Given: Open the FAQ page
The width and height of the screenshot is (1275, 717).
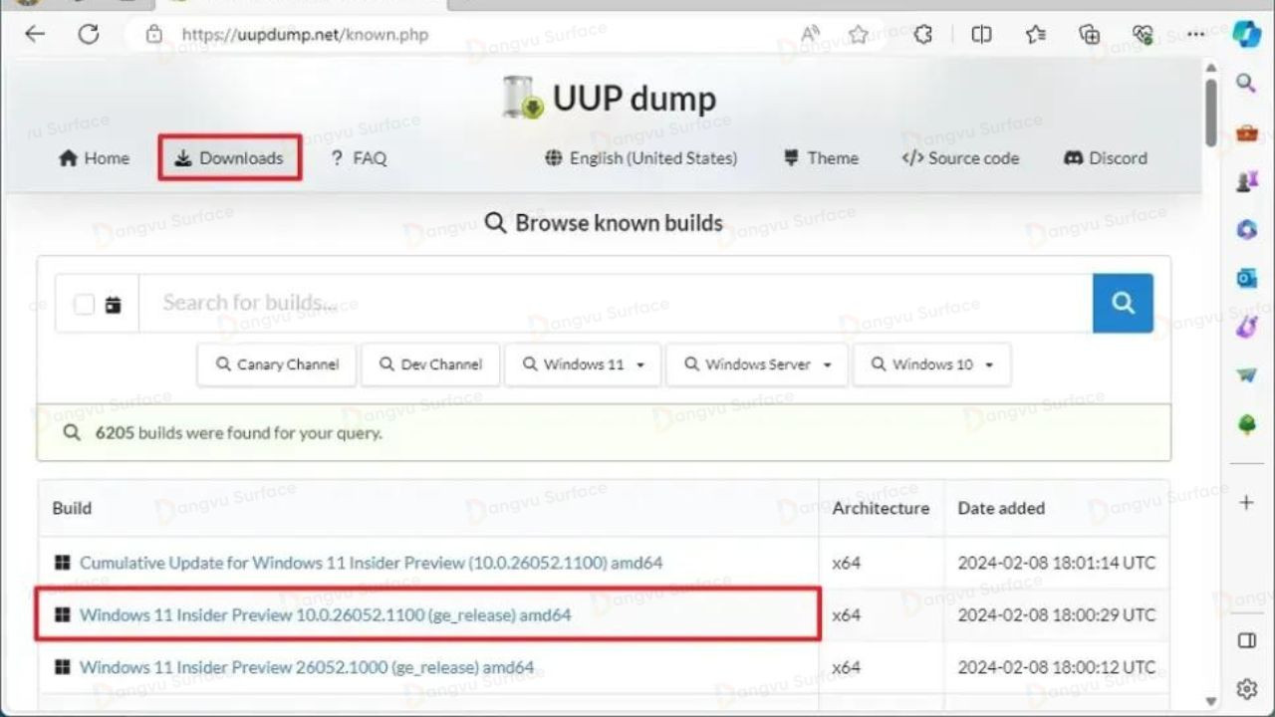Looking at the screenshot, I should tap(359, 157).
